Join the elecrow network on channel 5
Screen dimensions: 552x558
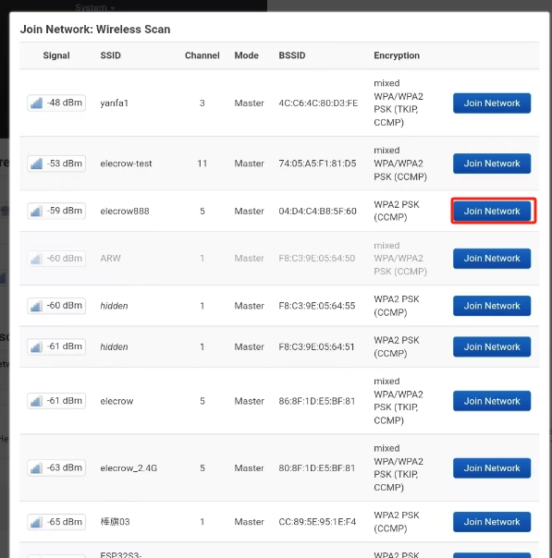click(x=492, y=401)
